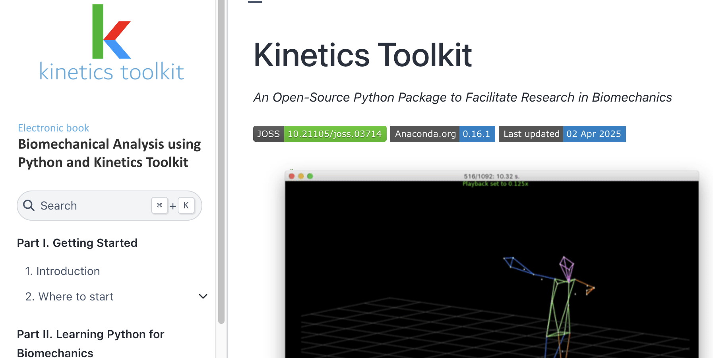Select '2. Where to start' in the sidebar
Viewport: 713px width, 358px height.
(x=70, y=296)
